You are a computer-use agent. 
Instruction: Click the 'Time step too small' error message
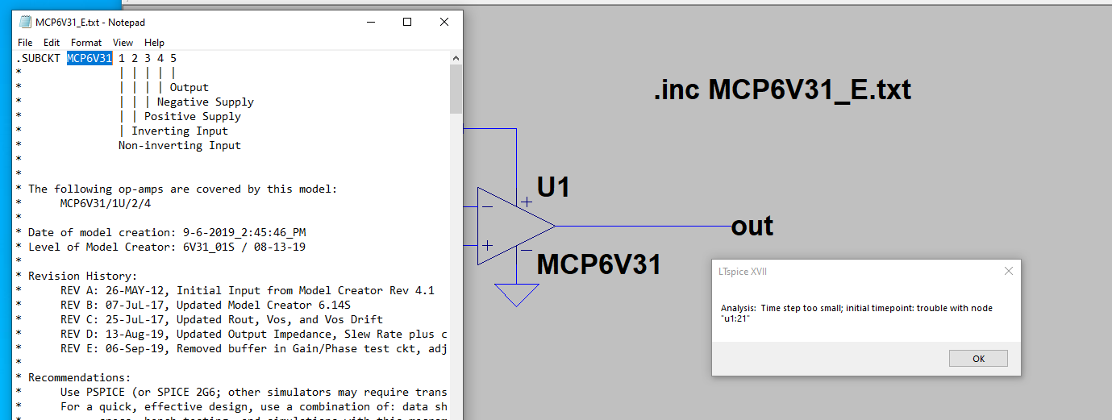(x=857, y=313)
